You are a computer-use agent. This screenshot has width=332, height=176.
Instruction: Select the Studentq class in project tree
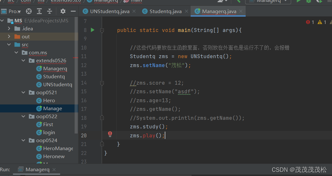point(54,77)
